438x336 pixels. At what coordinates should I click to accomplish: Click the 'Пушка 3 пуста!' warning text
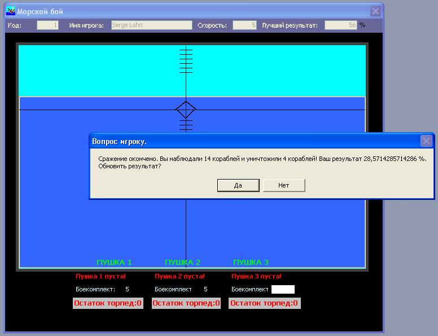click(x=256, y=277)
